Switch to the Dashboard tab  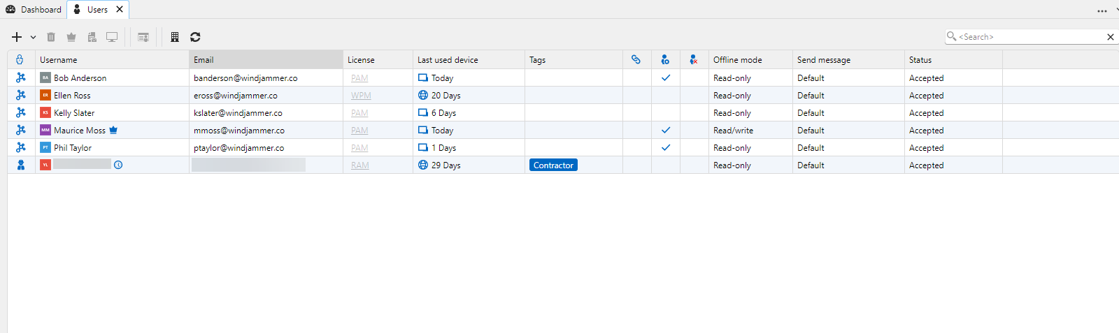(34, 10)
